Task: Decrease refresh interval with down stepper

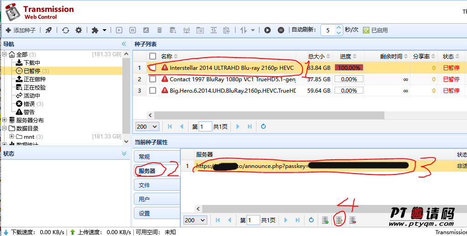Action: 339,33
